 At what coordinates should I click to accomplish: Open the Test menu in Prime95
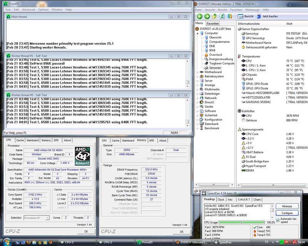point(8,10)
